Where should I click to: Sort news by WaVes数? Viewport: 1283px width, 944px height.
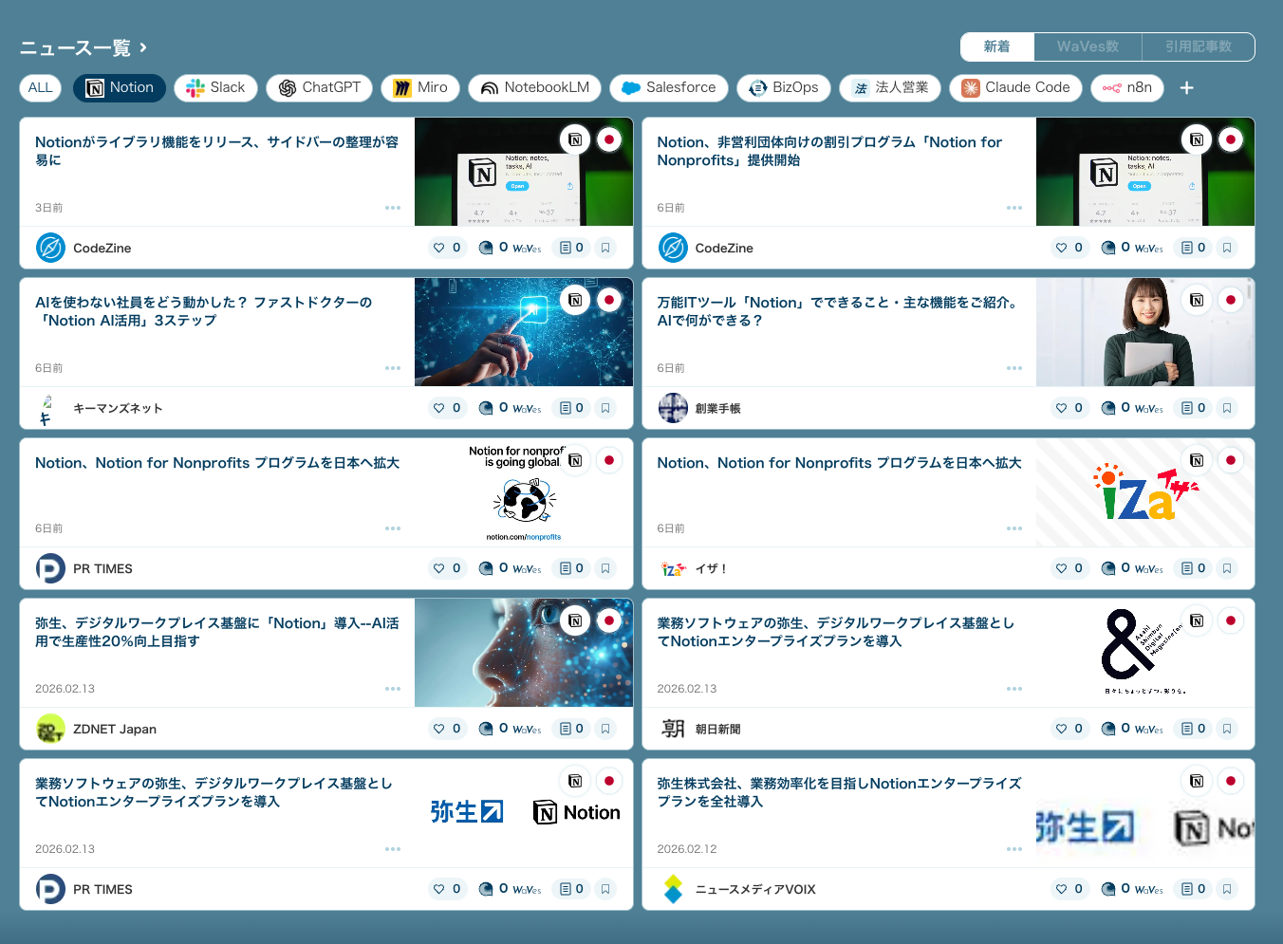[x=1088, y=46]
